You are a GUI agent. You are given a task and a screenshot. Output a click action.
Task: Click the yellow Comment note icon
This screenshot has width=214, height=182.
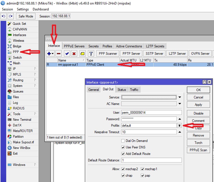coord(82,53)
